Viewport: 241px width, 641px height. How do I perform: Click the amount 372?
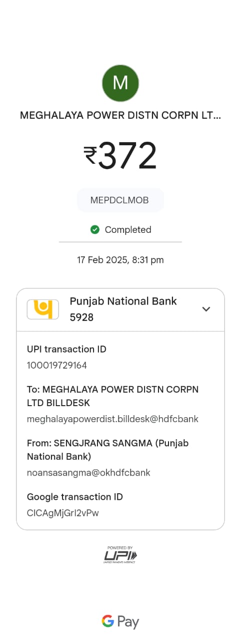click(127, 155)
